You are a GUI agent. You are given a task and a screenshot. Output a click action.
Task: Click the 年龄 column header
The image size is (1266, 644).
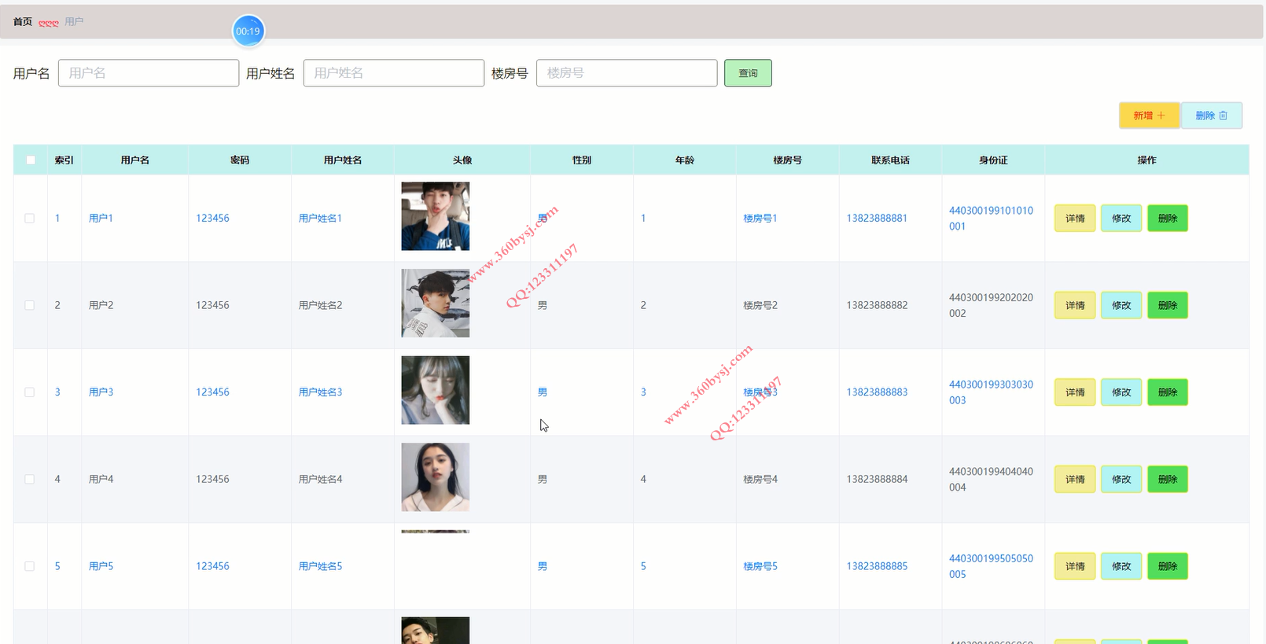(x=685, y=160)
